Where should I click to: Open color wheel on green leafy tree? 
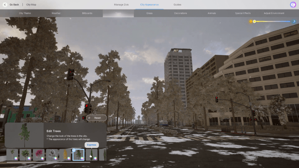[x=29, y=158]
